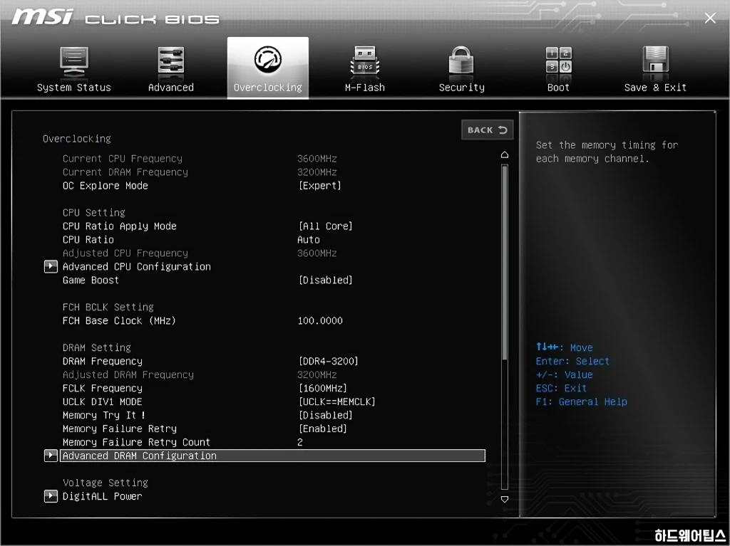Select Overclocking tab label

(x=268, y=88)
